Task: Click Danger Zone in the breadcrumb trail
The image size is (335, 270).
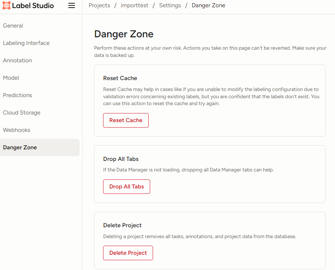Action: (208, 5)
